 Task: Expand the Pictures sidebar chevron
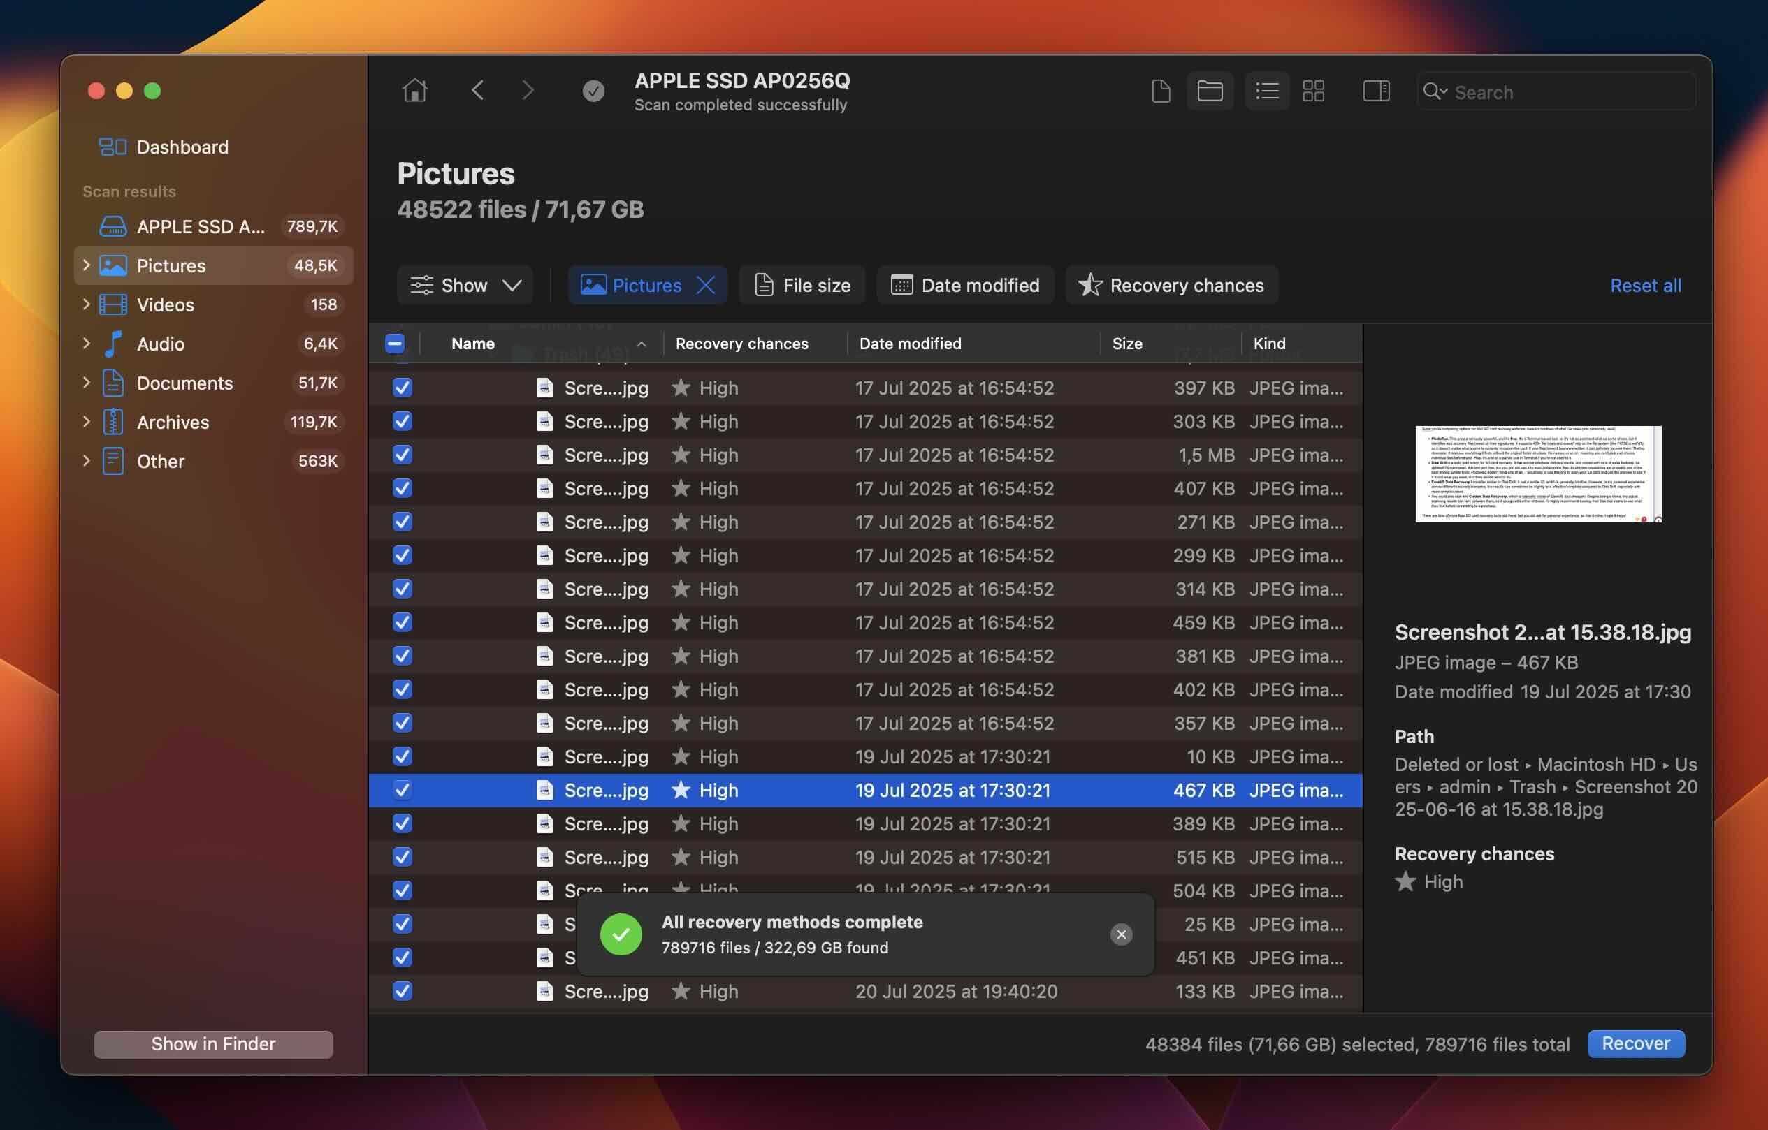coord(87,265)
